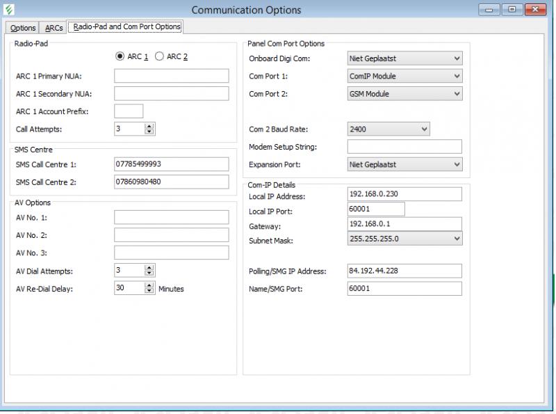This screenshot has width=556, height=414.
Task: Select the ARC 2 radio button
Action: tap(160, 56)
